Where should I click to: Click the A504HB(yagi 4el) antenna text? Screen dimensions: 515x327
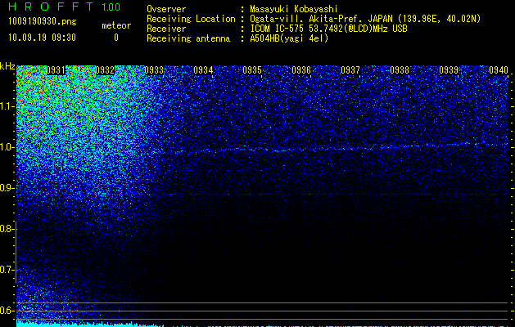[x=289, y=38]
